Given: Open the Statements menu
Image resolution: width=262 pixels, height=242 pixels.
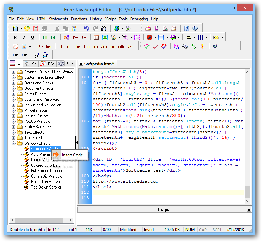Looking at the screenshot, I should tap(59, 19).
